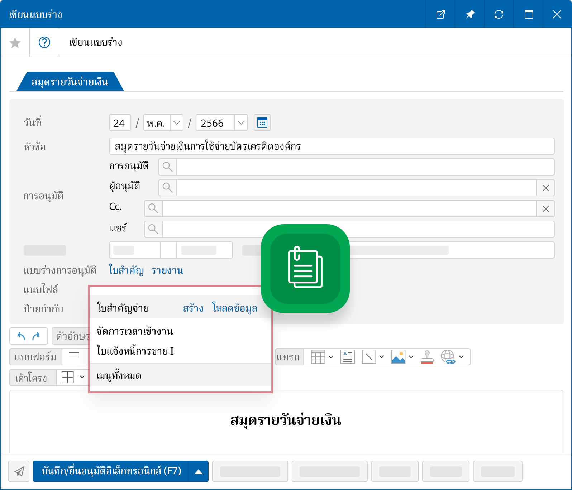Expand the line insert options arrow
The height and width of the screenshot is (490, 572).
382,357
